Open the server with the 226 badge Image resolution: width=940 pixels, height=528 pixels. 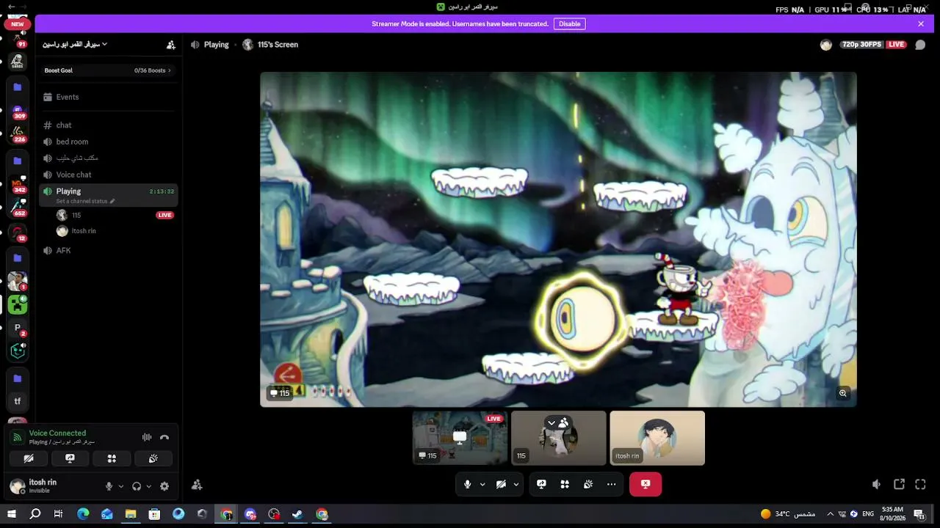18,135
